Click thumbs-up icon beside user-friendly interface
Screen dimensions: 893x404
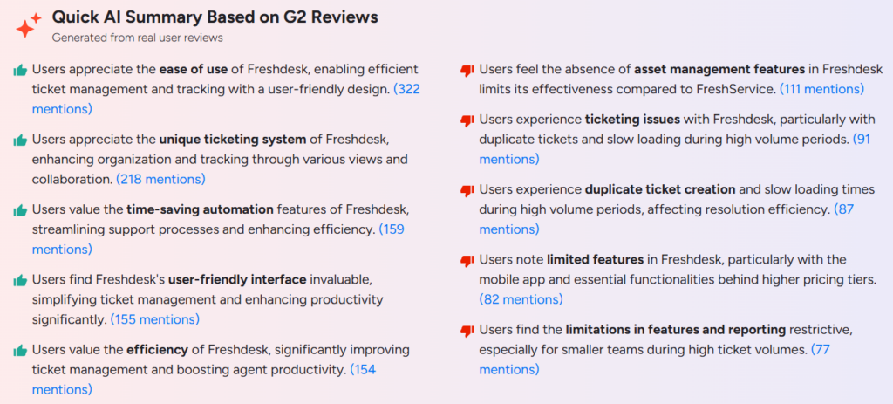(21, 280)
